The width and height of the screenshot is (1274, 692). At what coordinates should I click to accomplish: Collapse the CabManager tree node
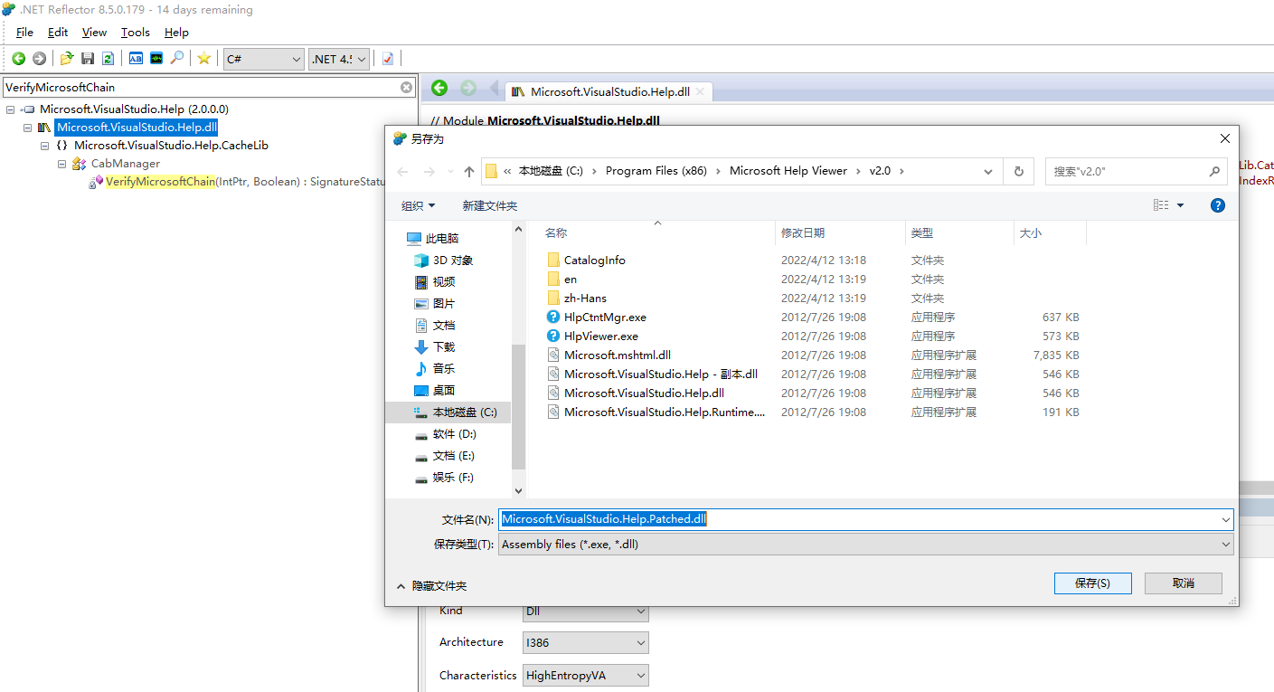point(61,165)
